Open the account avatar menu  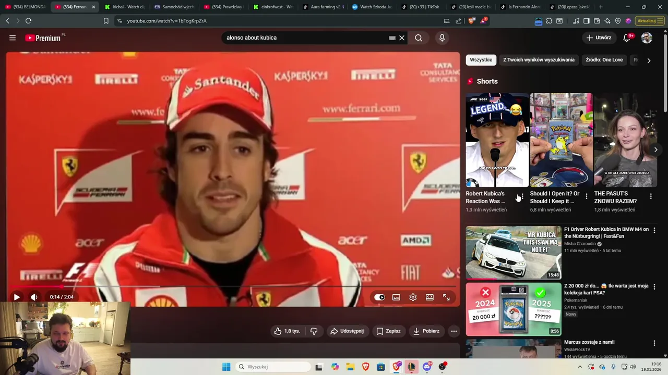647,37
